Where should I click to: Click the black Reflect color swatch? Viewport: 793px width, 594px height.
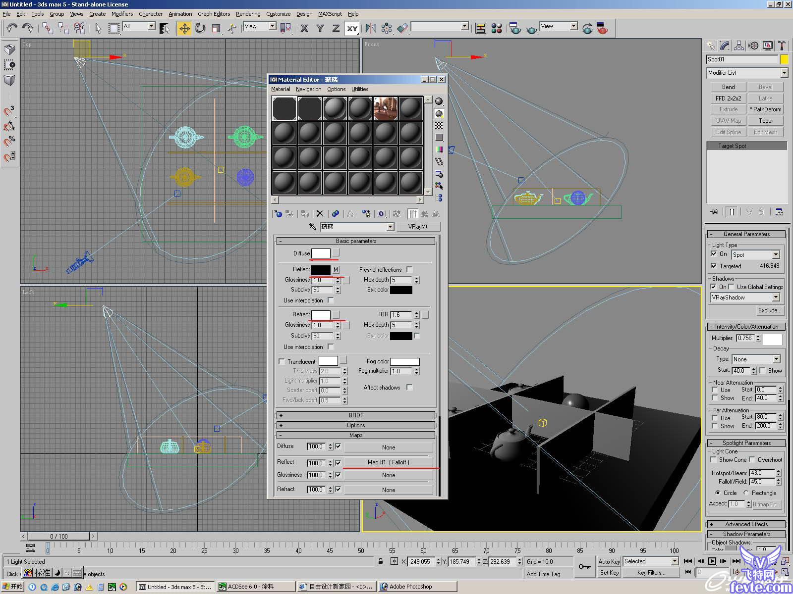[321, 269]
